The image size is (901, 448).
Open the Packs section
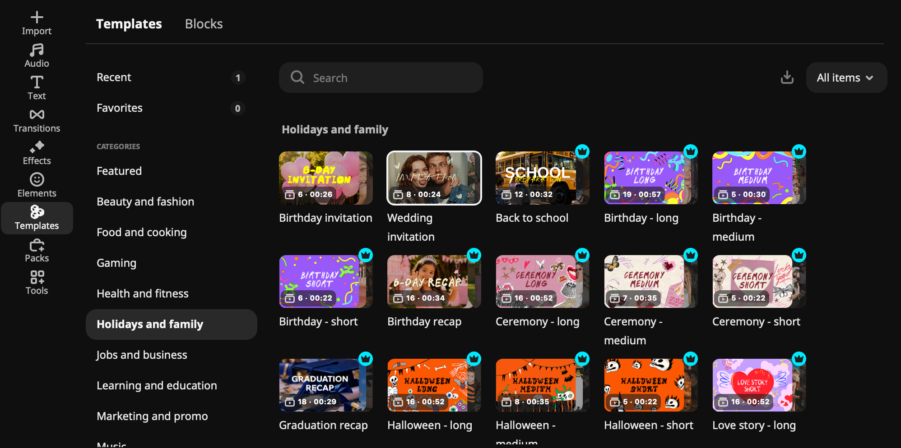(37, 251)
